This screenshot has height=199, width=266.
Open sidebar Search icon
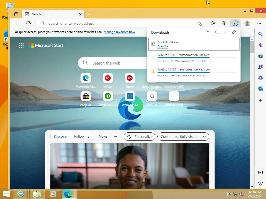point(260,34)
